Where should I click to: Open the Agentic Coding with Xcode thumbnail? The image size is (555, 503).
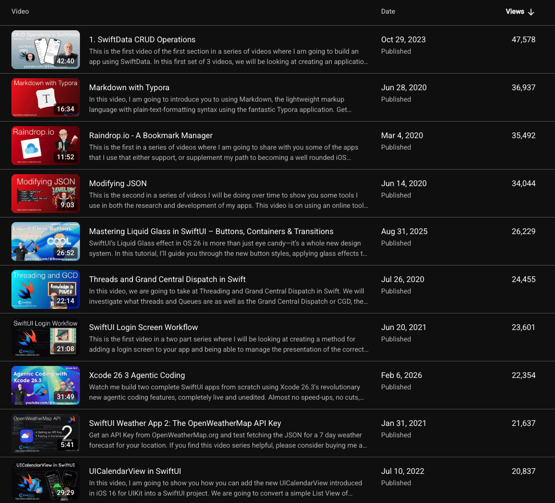(46, 385)
